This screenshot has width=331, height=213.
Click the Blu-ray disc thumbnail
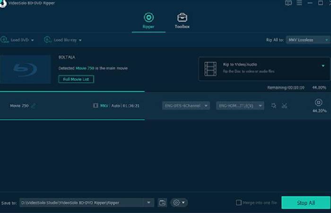(x=26, y=70)
